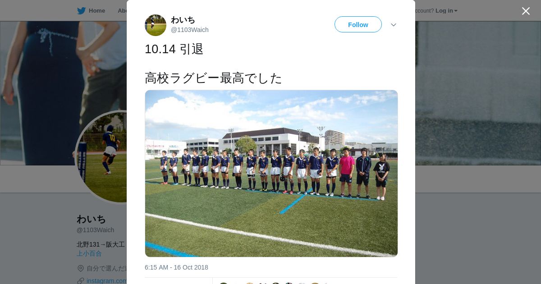Click the Twitter bird Home icon
This screenshot has width=541, height=284.
[x=81, y=11]
